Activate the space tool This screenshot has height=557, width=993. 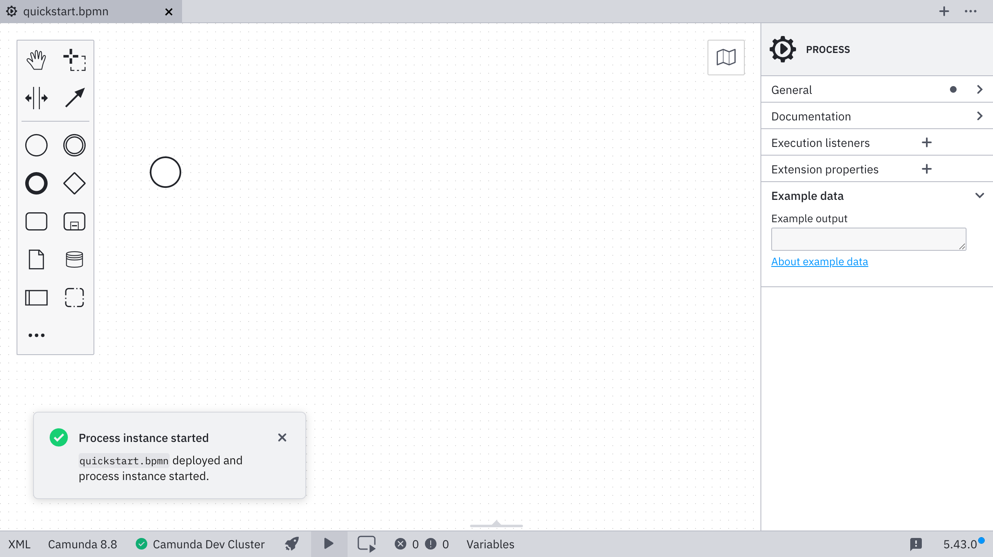pyautogui.click(x=36, y=98)
